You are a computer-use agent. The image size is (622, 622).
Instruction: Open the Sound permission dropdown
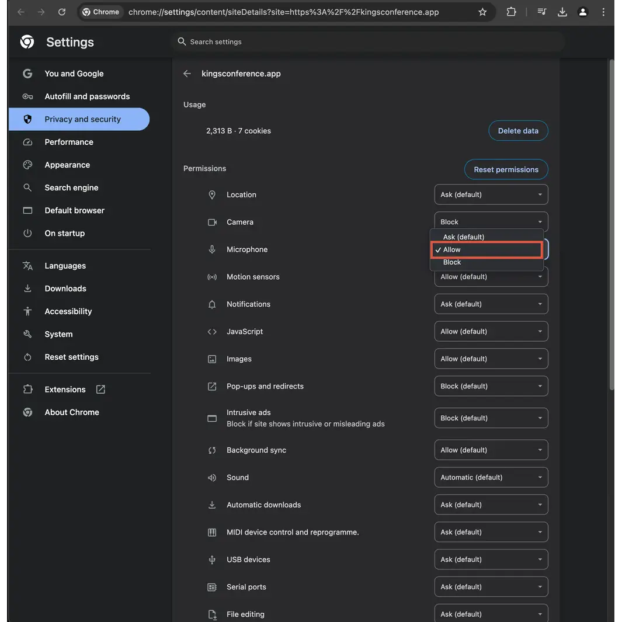click(x=491, y=477)
